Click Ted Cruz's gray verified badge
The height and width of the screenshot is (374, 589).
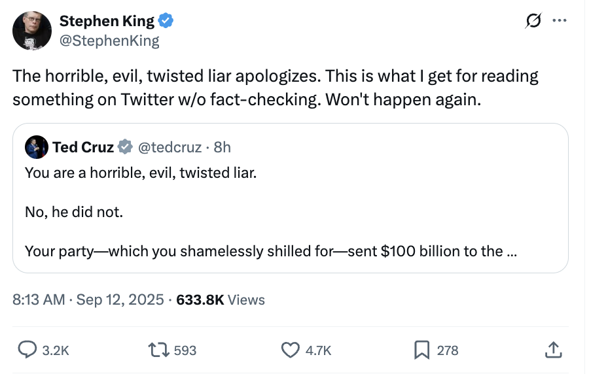(125, 147)
